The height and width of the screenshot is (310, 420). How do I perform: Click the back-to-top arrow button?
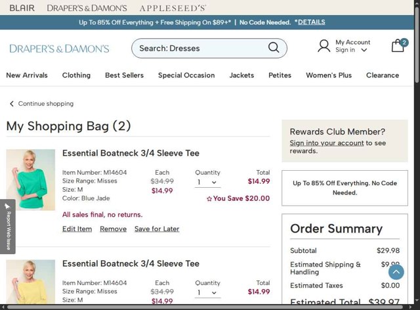[396, 272]
